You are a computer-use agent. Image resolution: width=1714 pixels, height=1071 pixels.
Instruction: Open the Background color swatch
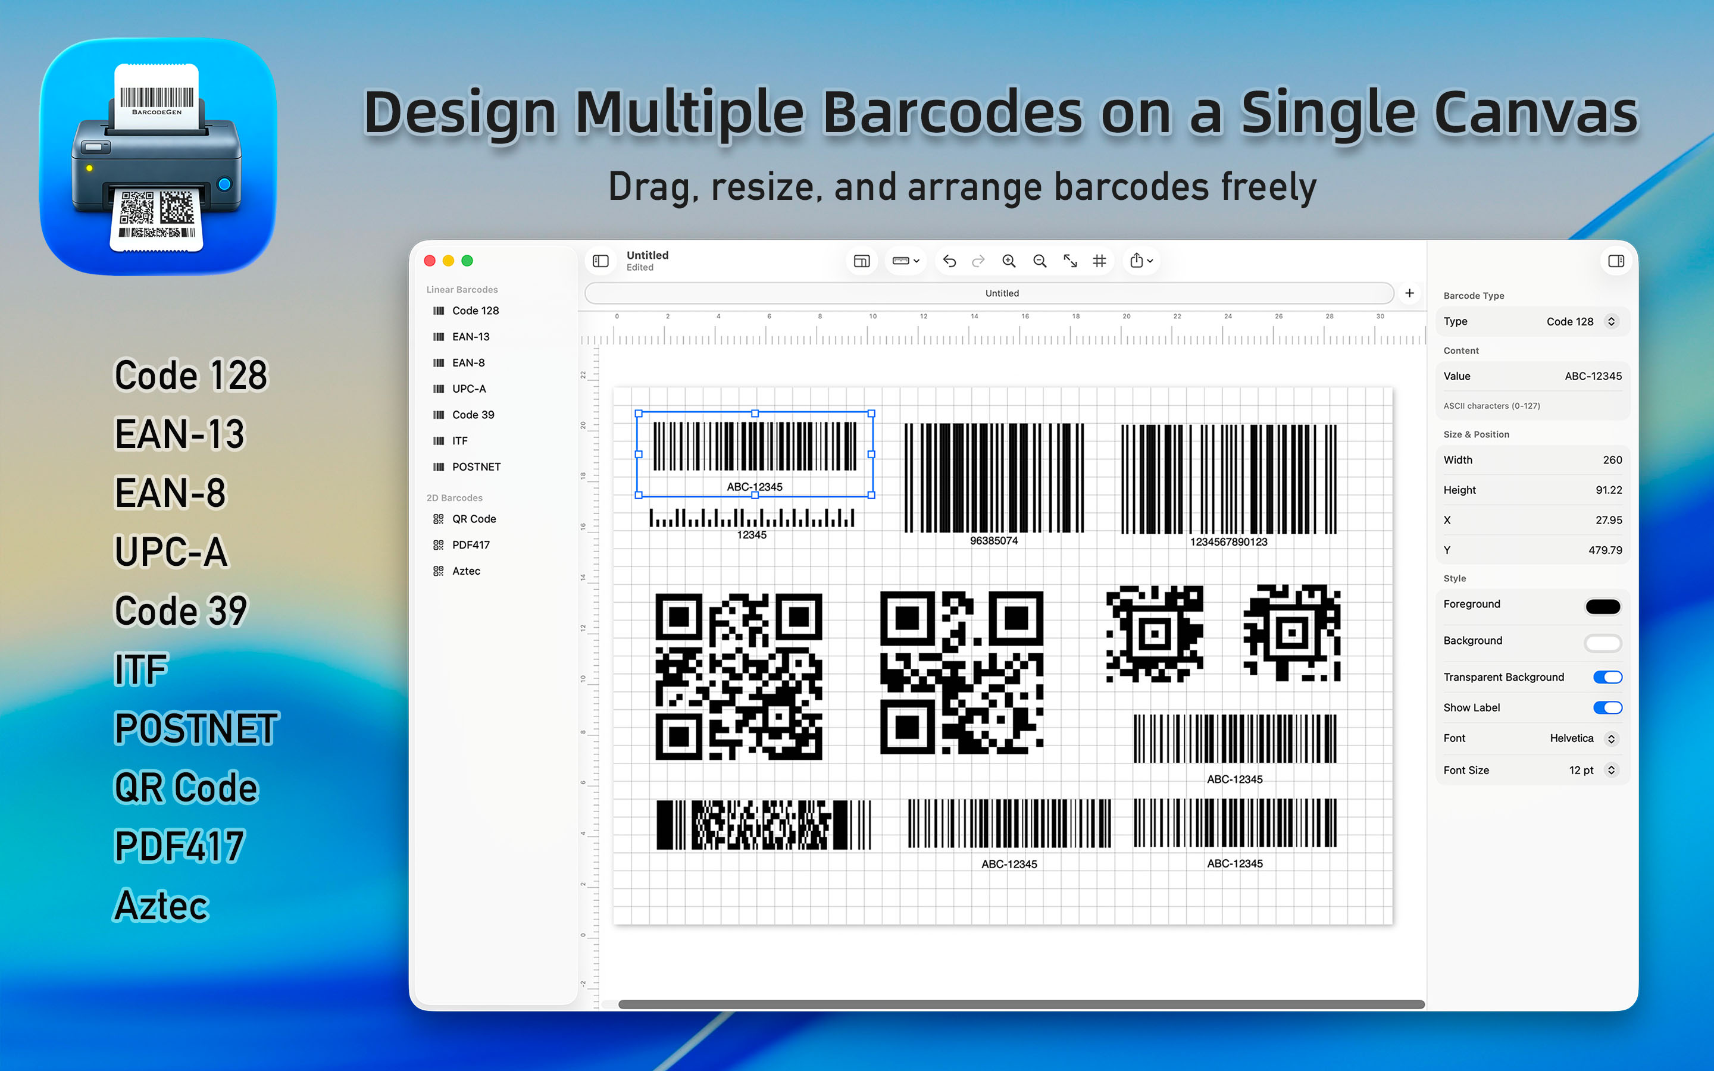point(1602,643)
